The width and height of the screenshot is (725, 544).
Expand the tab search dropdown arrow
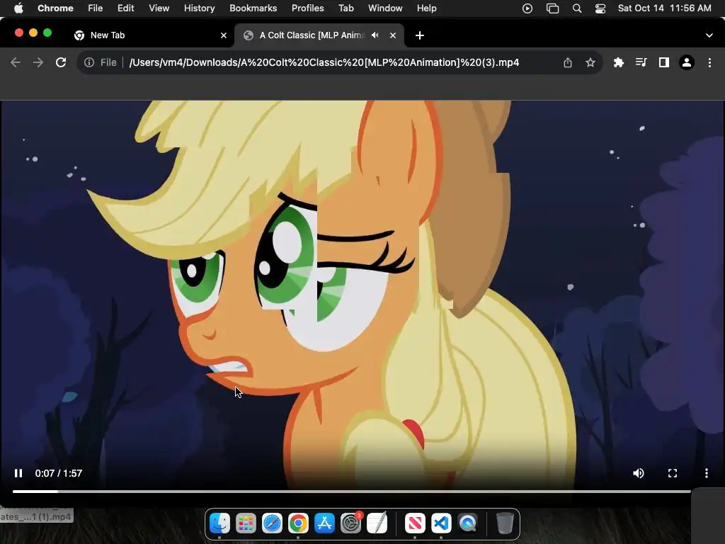709,35
